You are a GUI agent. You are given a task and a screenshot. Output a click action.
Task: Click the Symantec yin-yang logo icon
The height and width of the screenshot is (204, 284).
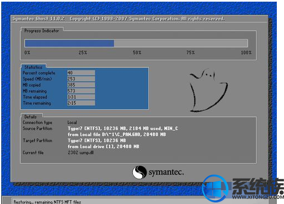140,172
